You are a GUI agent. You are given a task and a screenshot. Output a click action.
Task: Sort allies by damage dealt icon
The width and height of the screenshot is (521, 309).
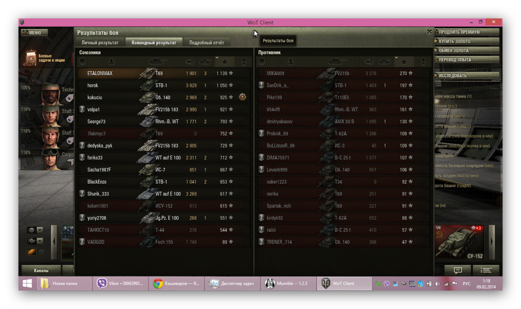click(x=190, y=62)
